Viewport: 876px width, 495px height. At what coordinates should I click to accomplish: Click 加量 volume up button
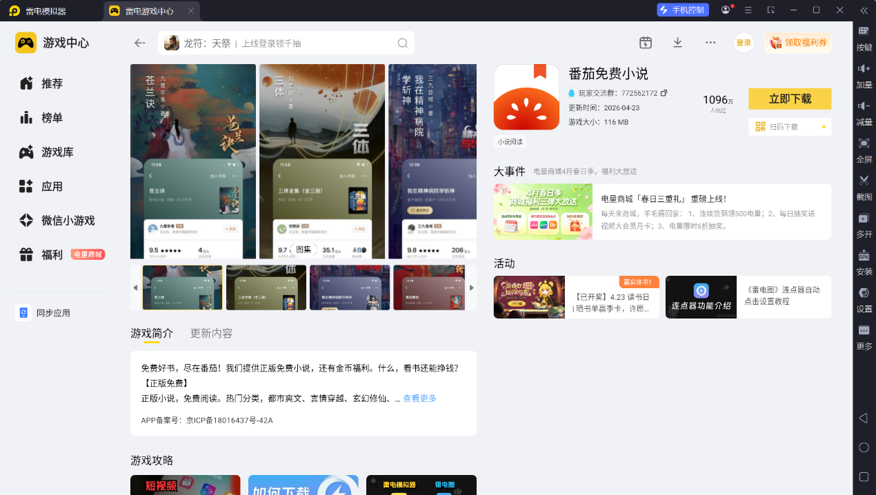864,76
